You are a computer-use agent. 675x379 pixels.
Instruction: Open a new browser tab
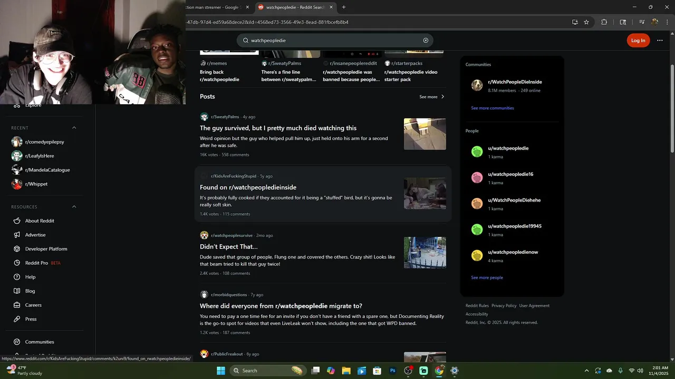(344, 7)
